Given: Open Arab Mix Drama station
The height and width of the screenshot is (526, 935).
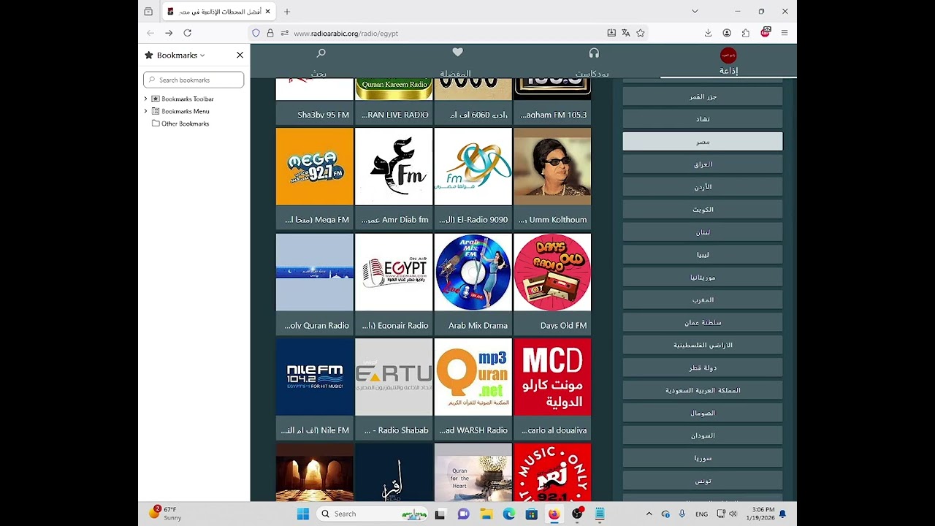Looking at the screenshot, I should (x=473, y=272).
